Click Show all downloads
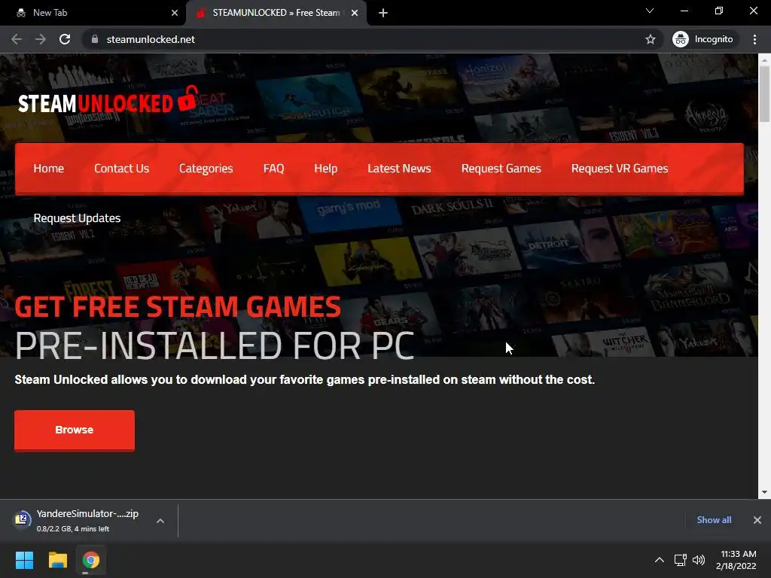Viewport: 771px width, 578px height. (x=714, y=520)
